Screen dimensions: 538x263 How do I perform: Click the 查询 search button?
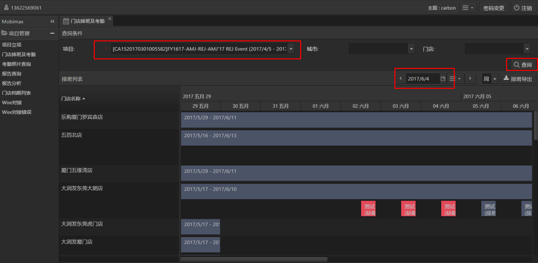(x=523, y=65)
